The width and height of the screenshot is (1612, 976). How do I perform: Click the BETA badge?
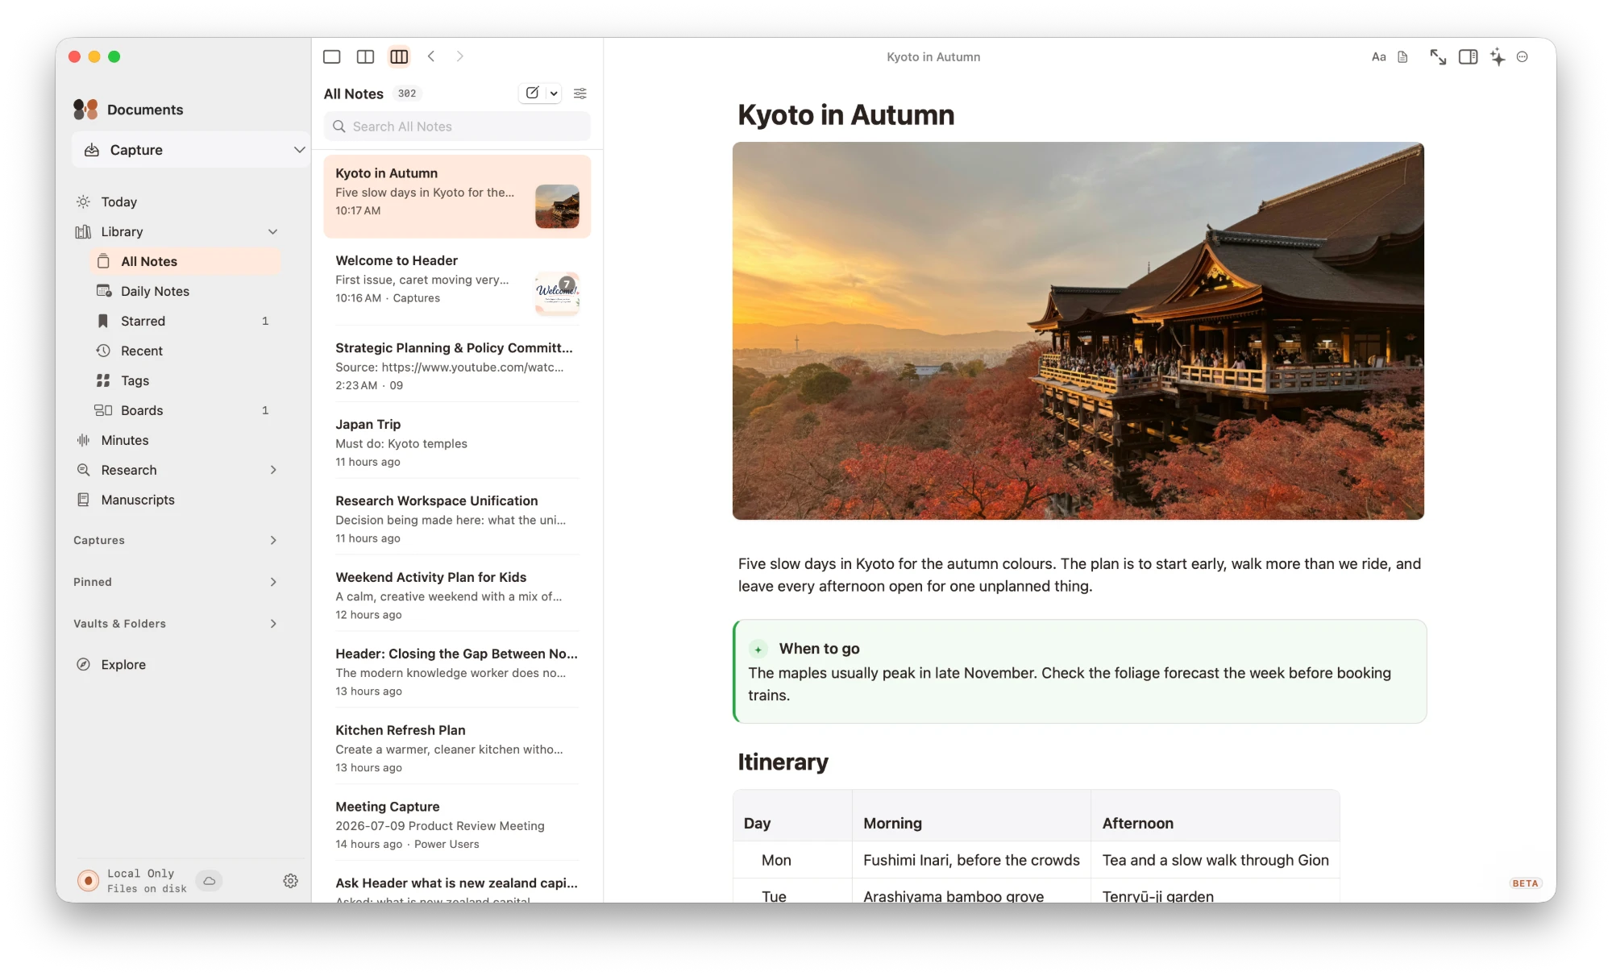tap(1525, 883)
